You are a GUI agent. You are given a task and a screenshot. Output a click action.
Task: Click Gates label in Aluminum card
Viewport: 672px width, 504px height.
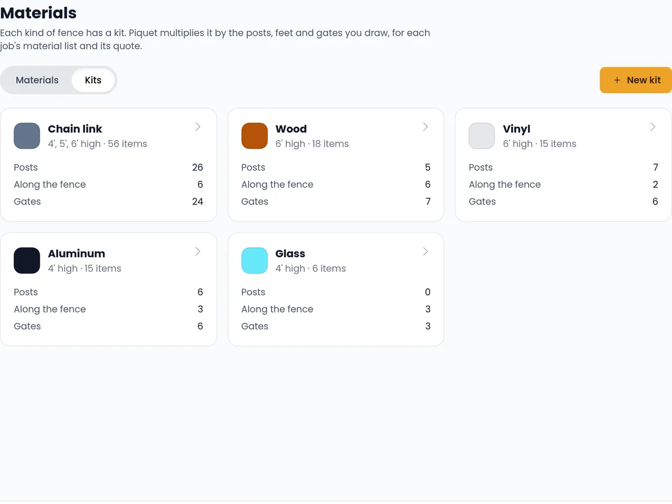(x=27, y=326)
